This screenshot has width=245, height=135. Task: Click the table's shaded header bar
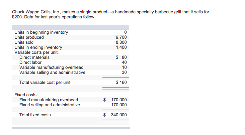click(x=71, y=27)
